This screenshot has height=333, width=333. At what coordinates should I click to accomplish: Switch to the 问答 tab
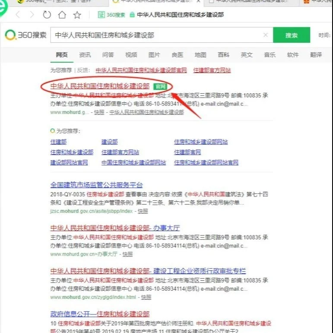108,55
